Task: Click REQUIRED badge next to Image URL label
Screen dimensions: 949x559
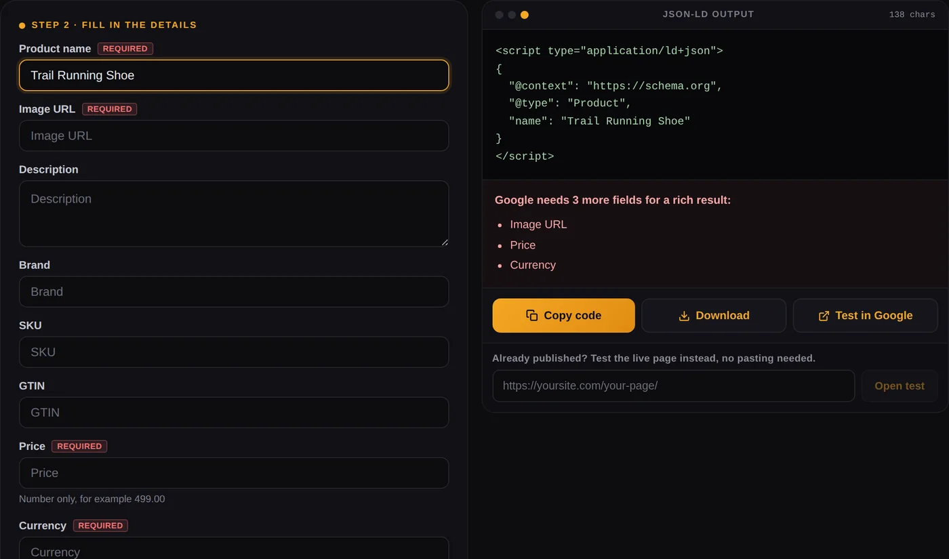Action: click(110, 109)
